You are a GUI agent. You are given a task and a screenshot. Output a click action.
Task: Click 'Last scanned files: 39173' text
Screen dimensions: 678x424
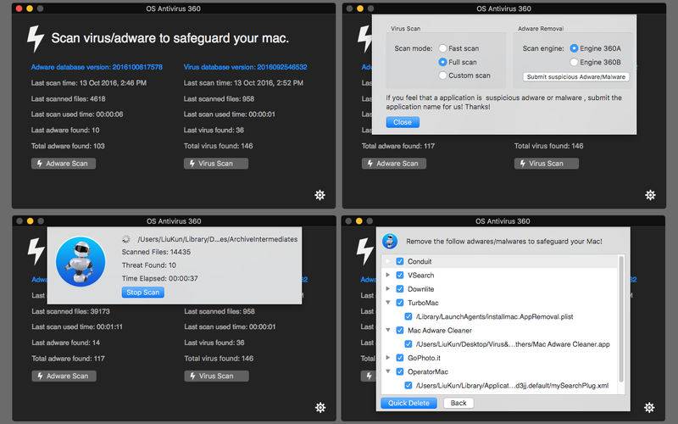click(x=70, y=311)
